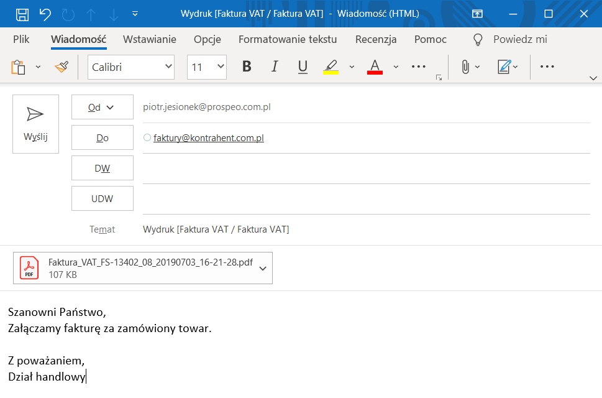This screenshot has width=602, height=398.
Task: Click the Save floppy disk icon
Action: pos(22,14)
